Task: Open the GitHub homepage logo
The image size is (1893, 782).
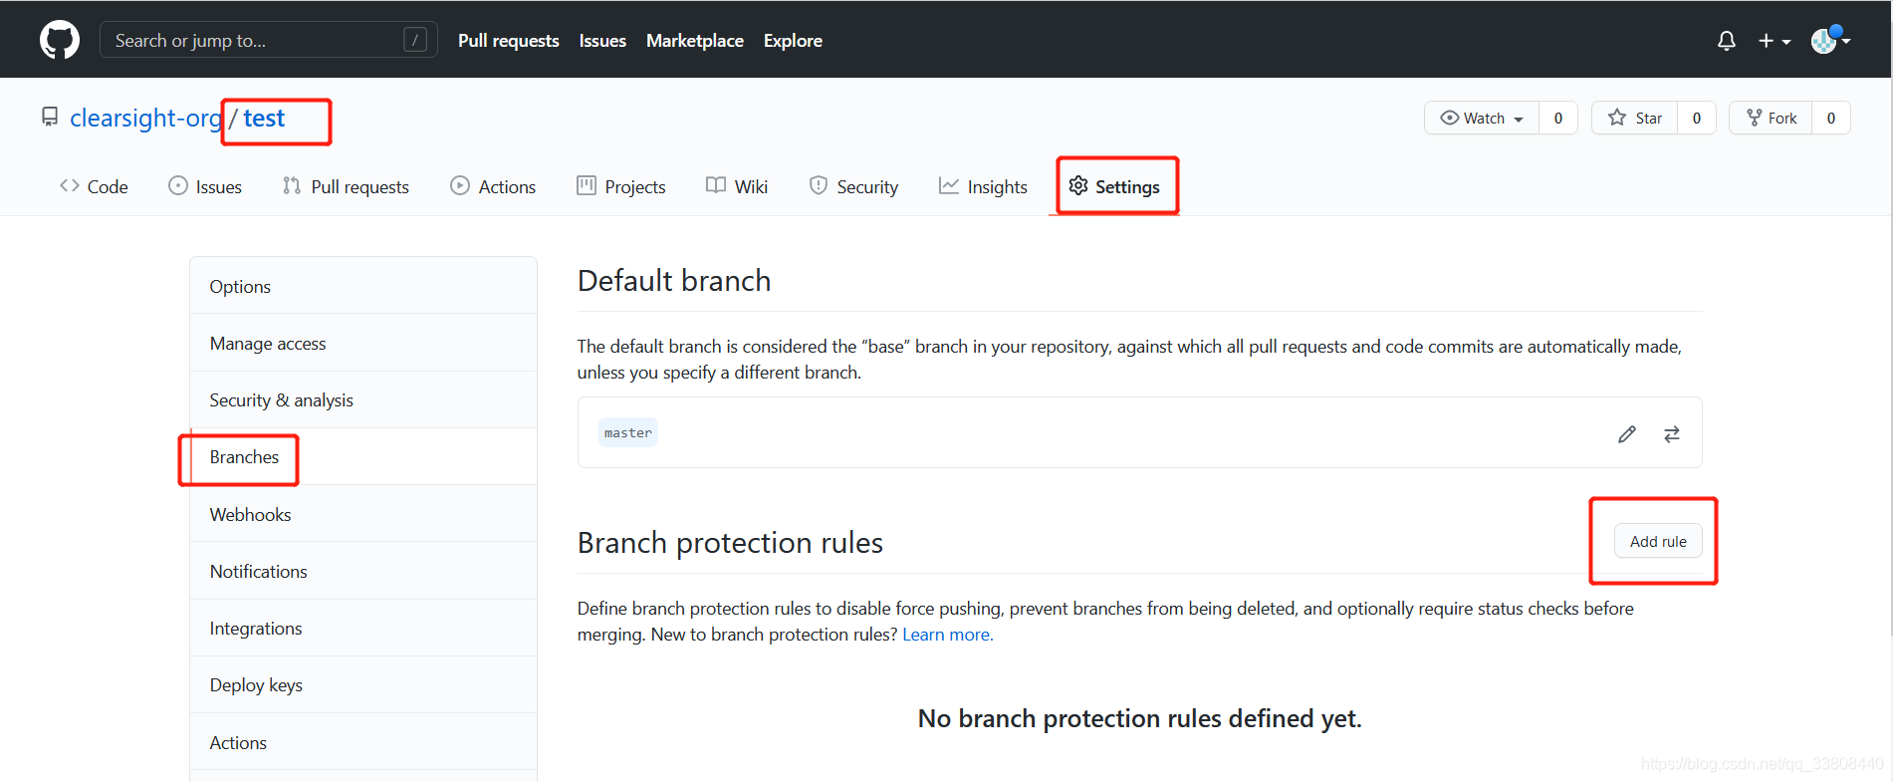Action: [60, 40]
